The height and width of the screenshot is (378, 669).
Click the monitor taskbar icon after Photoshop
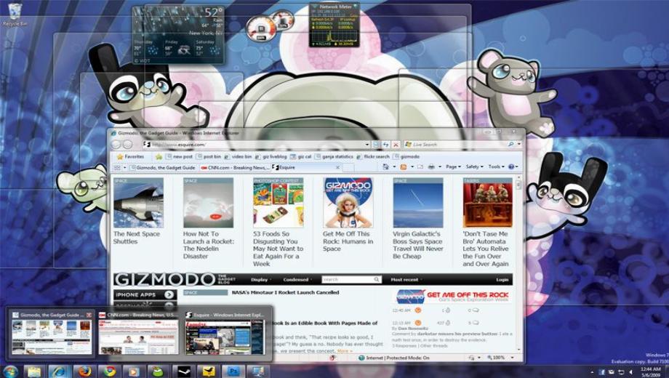[257, 371]
